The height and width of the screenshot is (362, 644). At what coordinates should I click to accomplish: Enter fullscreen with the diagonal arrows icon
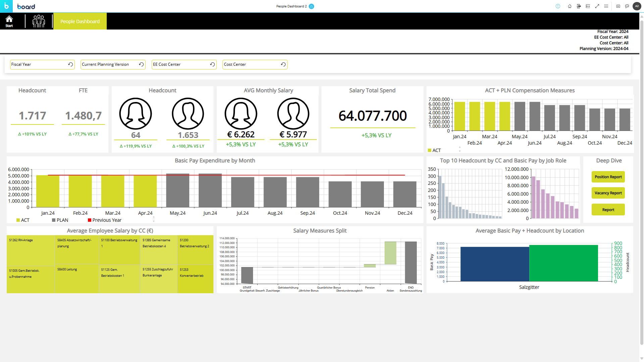597,6
